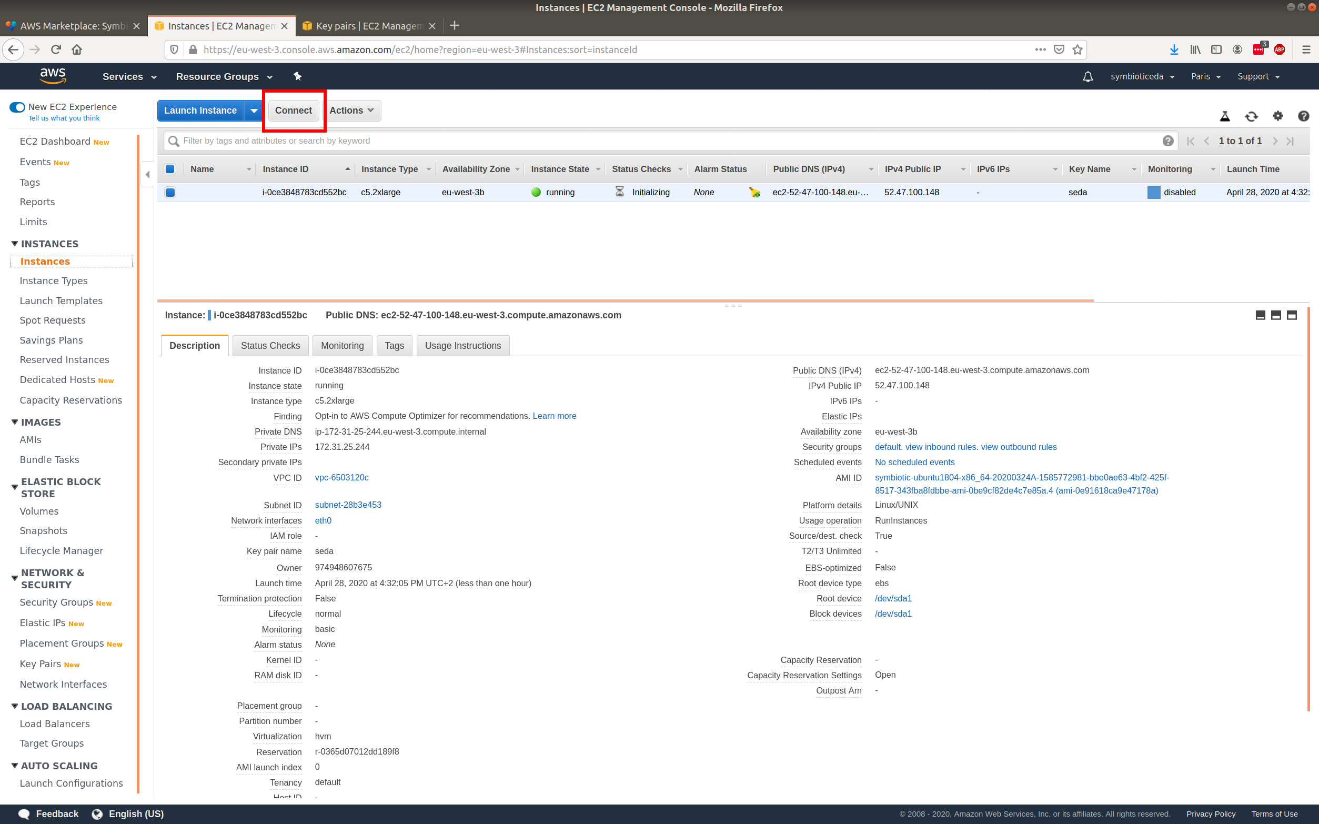Open the Services dropdown
This screenshot has width=1319, height=824.
[x=129, y=77]
